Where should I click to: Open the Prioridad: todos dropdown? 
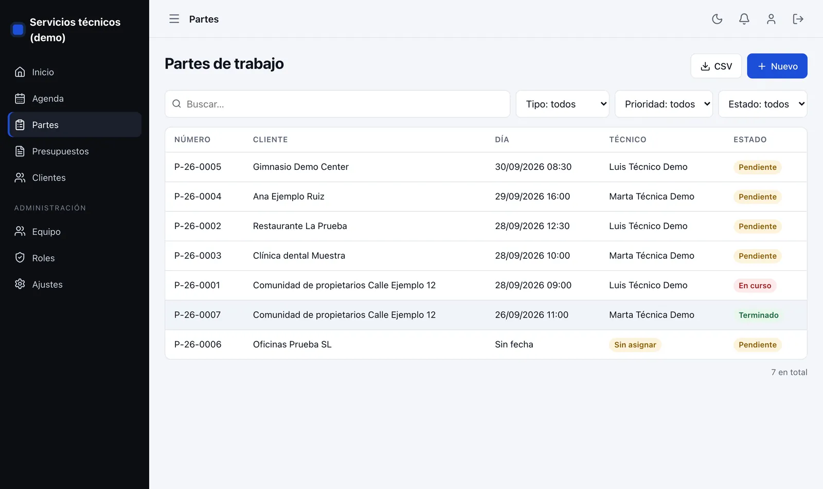coord(664,104)
